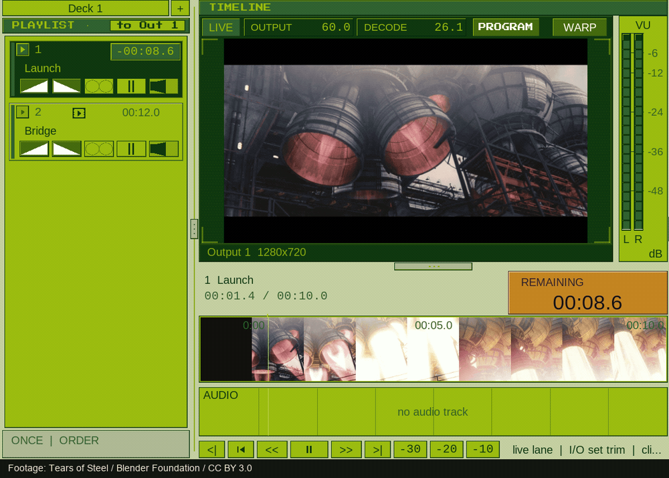The image size is (669, 478).
Task: Select the Deck 1 tab
Action: coord(86,9)
